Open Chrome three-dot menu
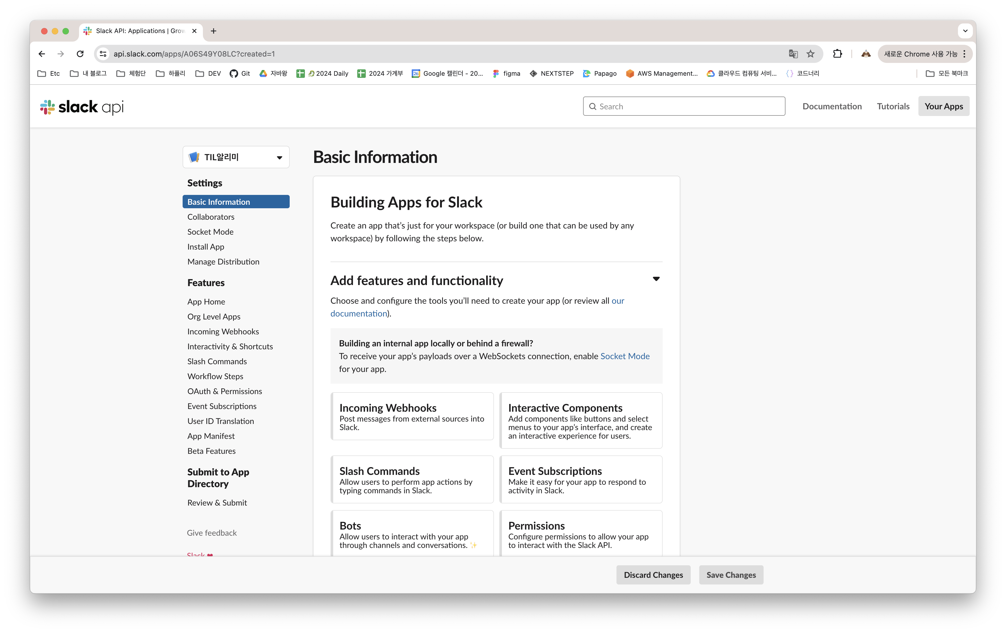The height and width of the screenshot is (633, 1006). 964,54
